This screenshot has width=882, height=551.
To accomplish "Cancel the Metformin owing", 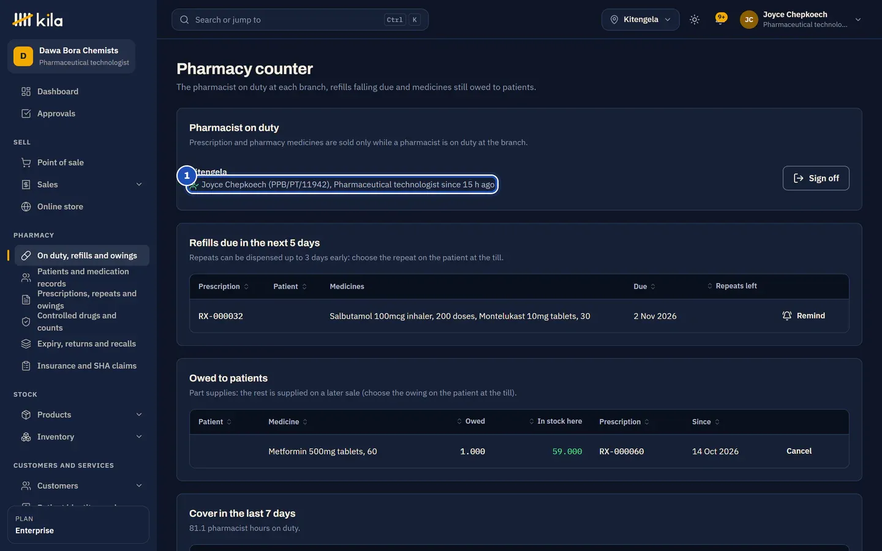I will [799, 451].
